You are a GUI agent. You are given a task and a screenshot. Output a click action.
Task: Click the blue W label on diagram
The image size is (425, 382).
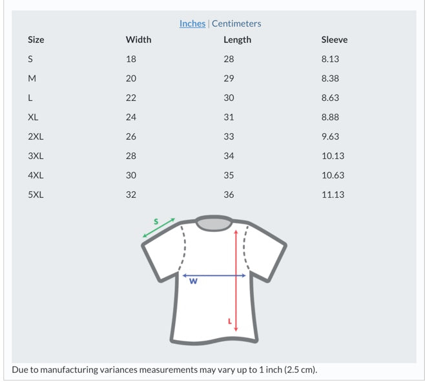coord(193,281)
